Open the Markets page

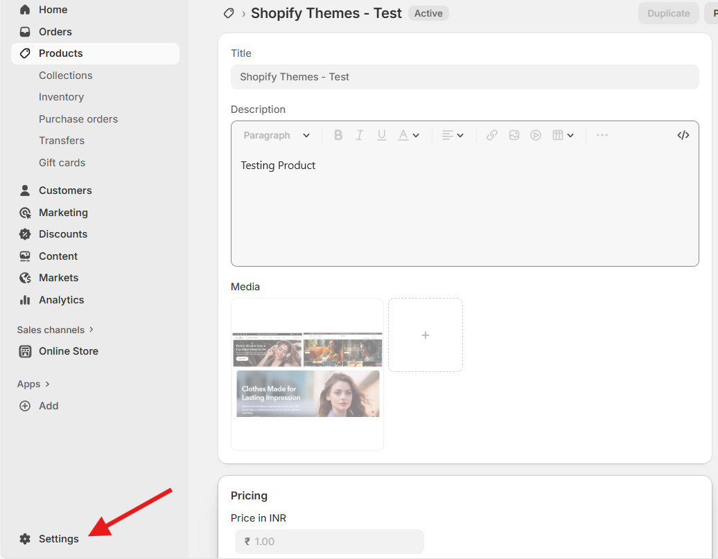coord(59,278)
